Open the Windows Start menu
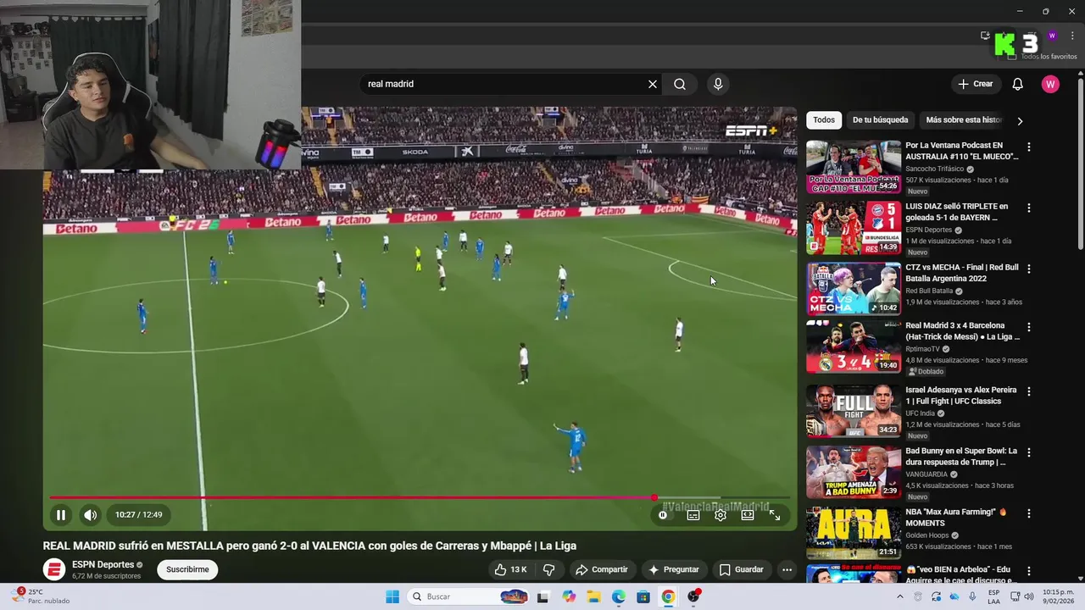This screenshot has height=610, width=1085. point(392,596)
